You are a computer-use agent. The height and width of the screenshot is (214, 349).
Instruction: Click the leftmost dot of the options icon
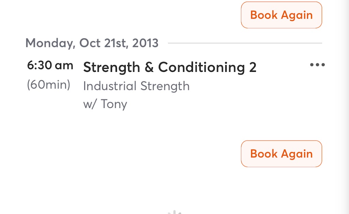tap(312, 65)
